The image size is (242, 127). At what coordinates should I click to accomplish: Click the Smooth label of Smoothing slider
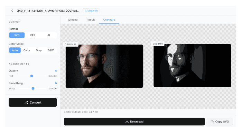[x=53, y=88]
